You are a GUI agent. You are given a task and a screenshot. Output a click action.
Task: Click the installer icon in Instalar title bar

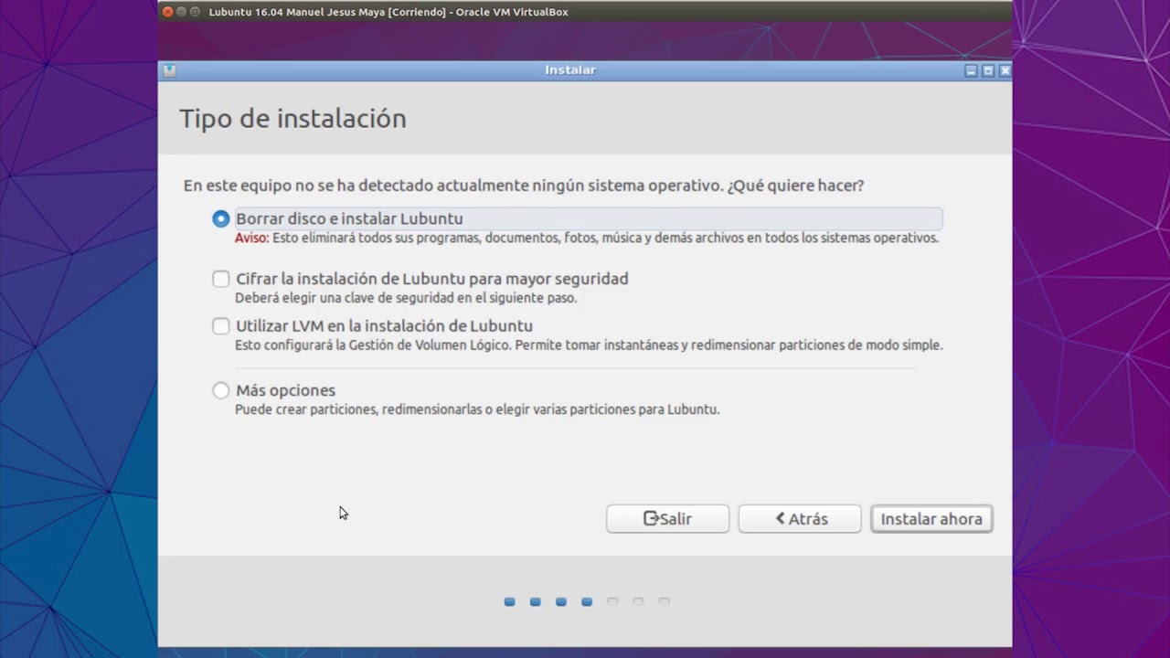tap(169, 70)
